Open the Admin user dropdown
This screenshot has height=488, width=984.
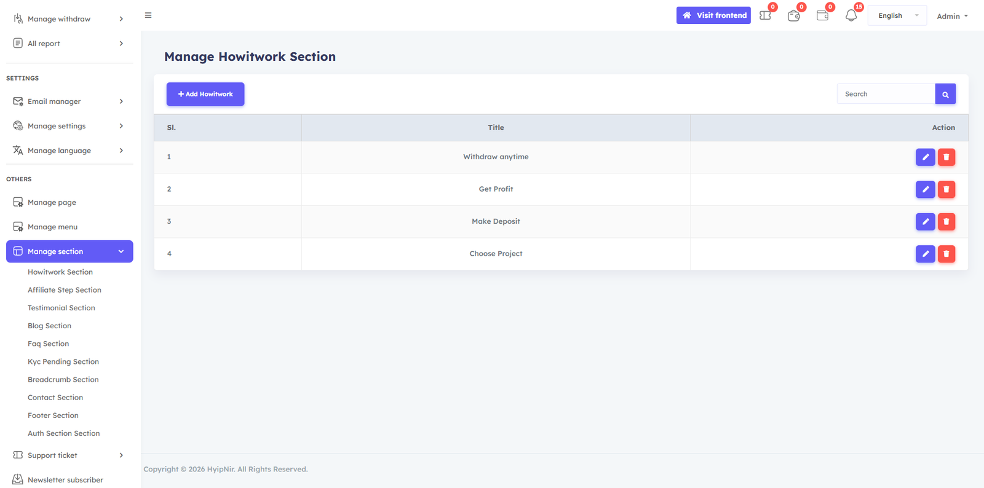pos(952,16)
